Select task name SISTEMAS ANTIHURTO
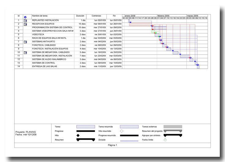The height and width of the screenshot is (162, 225). point(44,42)
